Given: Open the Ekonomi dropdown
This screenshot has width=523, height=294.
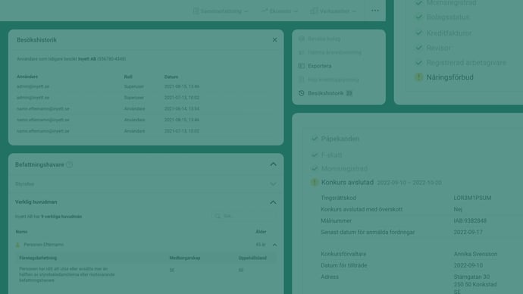Looking at the screenshot, I should tap(280, 11).
